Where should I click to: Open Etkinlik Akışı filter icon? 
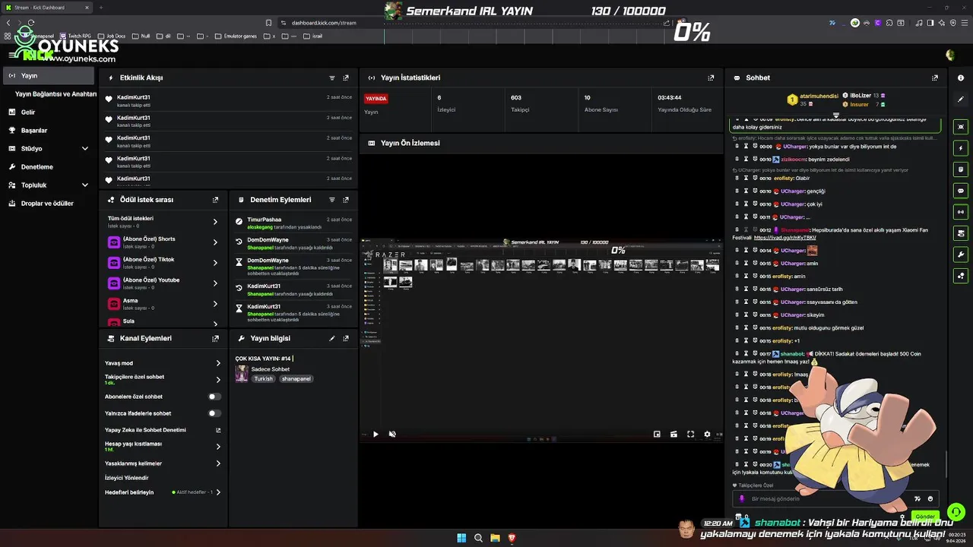click(x=332, y=77)
